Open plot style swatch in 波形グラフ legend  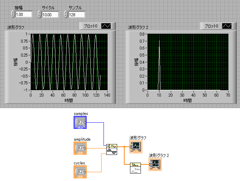click(106, 26)
